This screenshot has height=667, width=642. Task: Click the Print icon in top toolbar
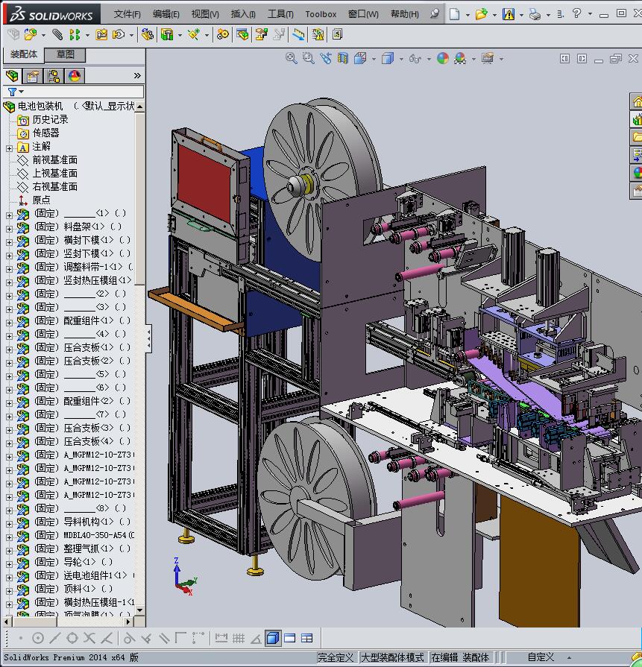tap(535, 14)
